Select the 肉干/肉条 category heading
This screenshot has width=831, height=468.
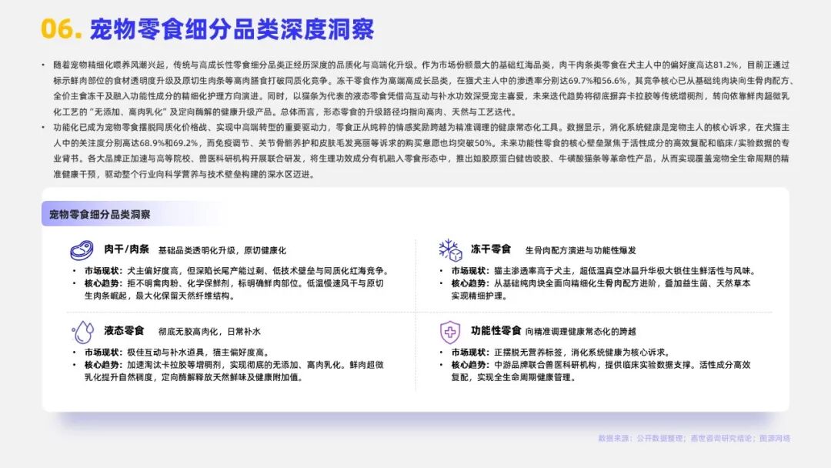click(x=126, y=249)
